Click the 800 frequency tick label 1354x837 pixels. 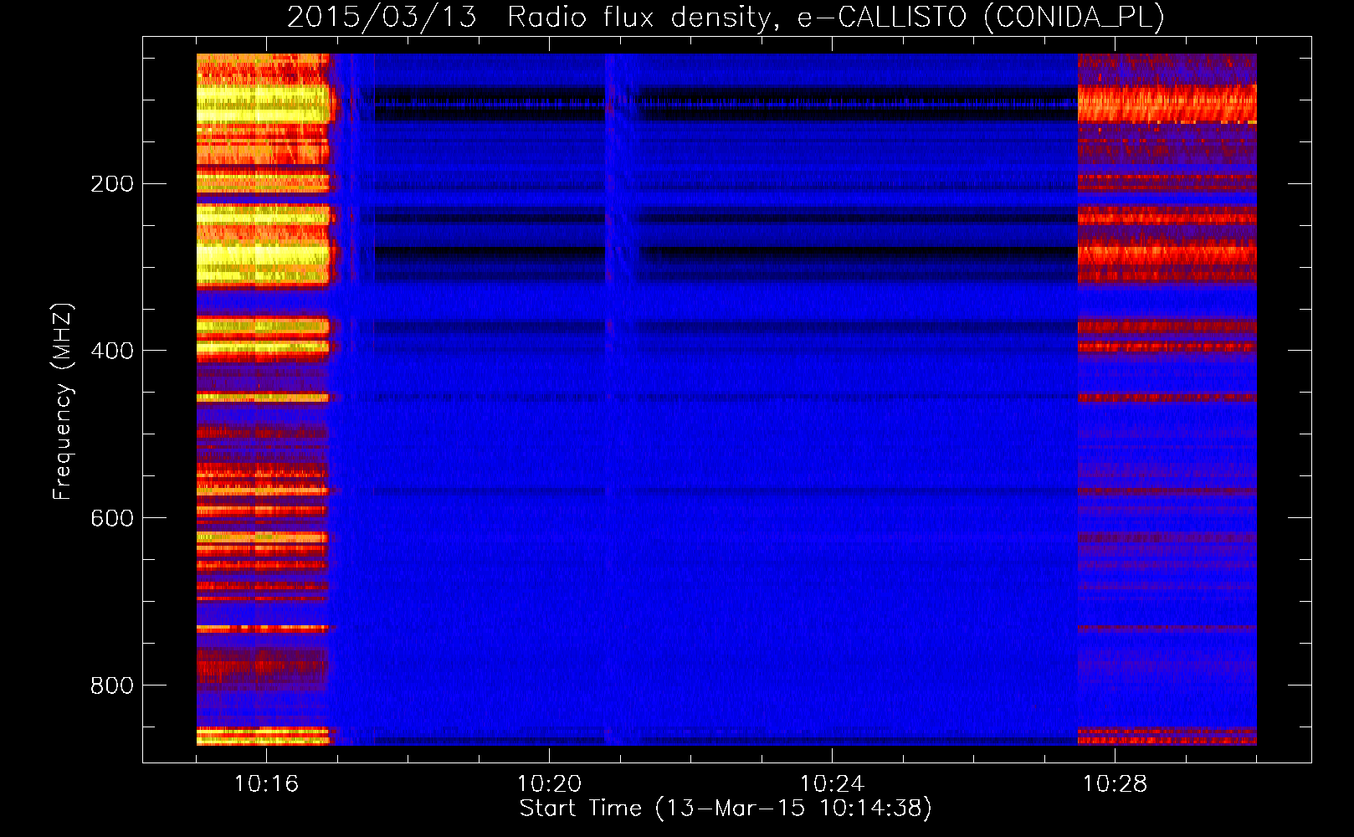point(112,686)
